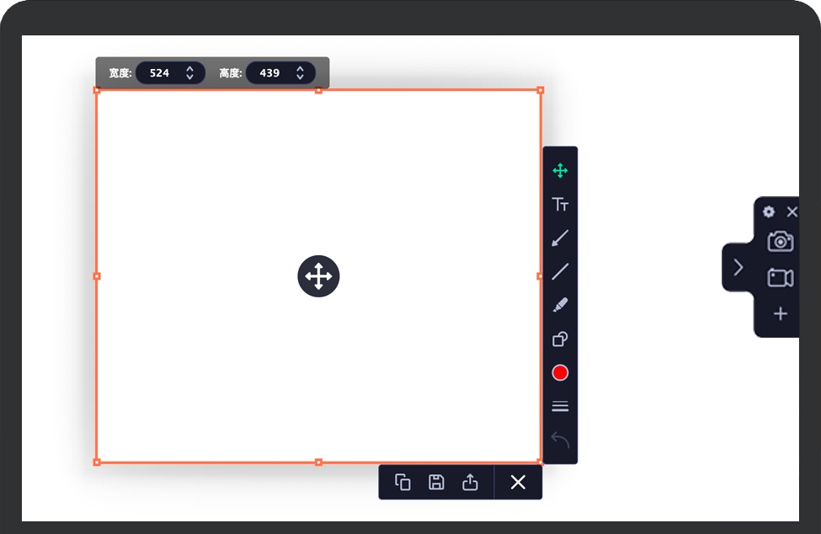
Task: Start video capture from the widget panel
Action: [780, 276]
